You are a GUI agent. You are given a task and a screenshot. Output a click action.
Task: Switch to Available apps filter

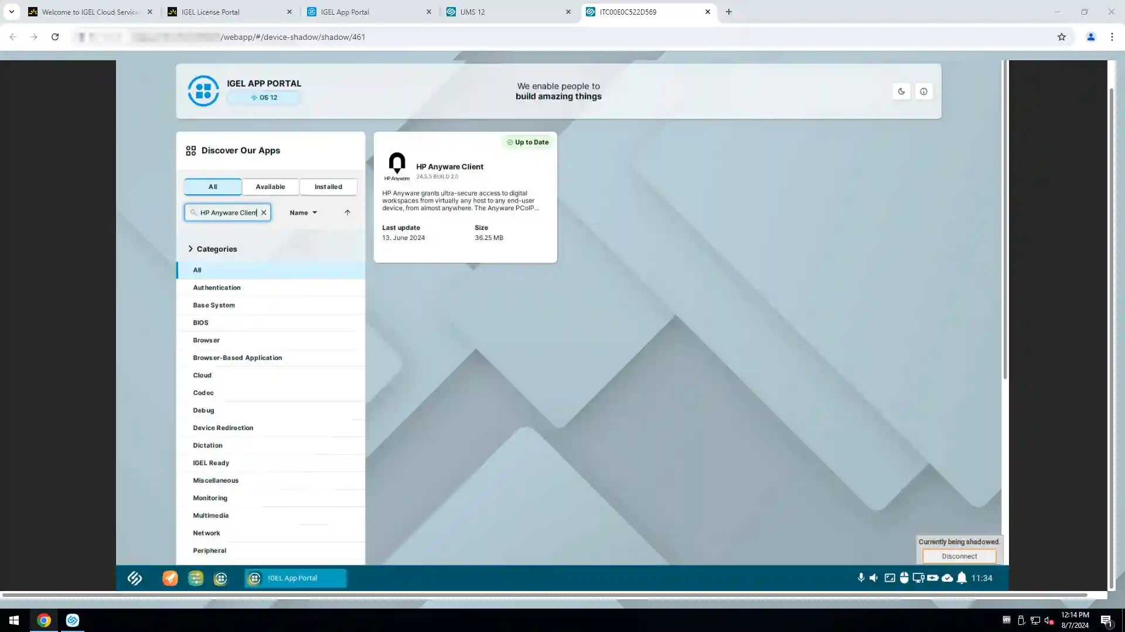click(x=270, y=187)
